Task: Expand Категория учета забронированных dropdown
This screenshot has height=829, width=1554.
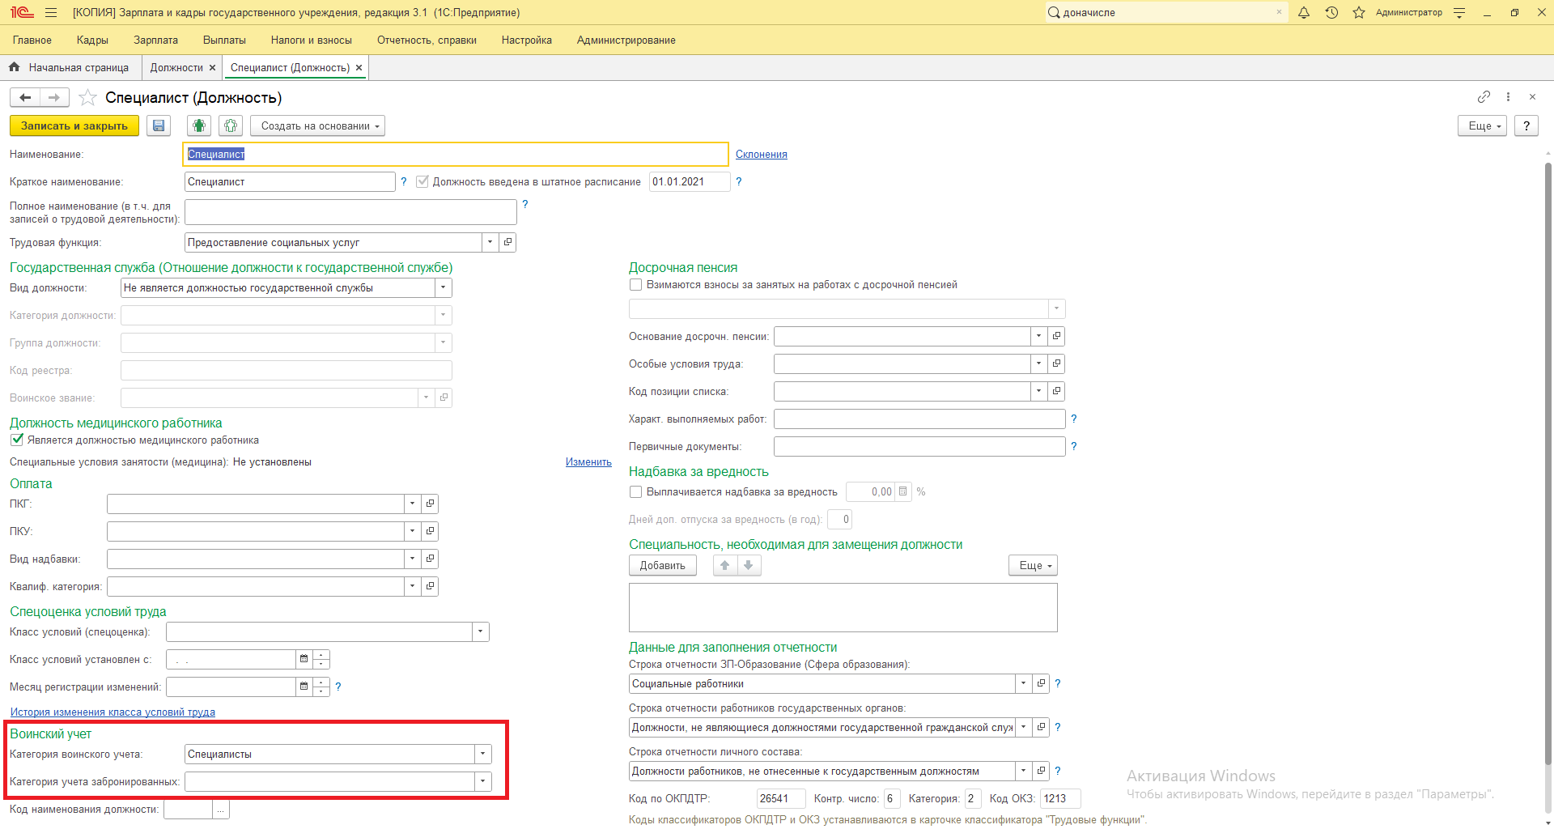Action: click(x=483, y=781)
